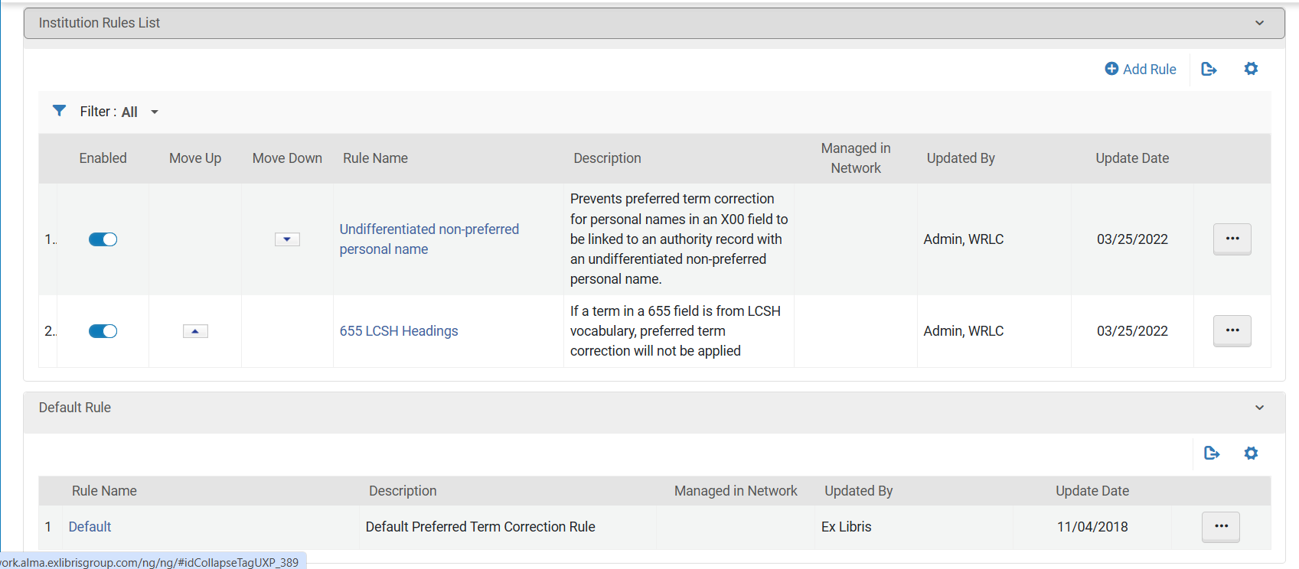The height and width of the screenshot is (569, 1299).
Task: Collapse the Default Rule section
Action: [x=1259, y=408]
